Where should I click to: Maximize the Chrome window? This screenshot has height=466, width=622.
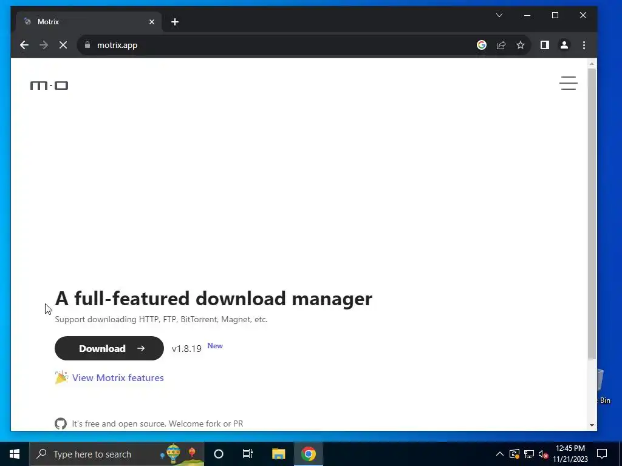[555, 15]
